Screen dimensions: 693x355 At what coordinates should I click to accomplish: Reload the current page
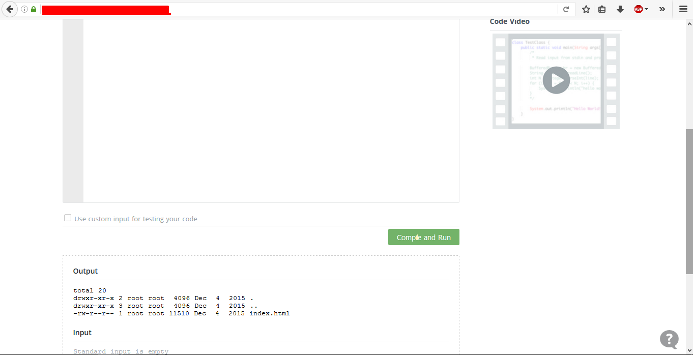coord(566,9)
